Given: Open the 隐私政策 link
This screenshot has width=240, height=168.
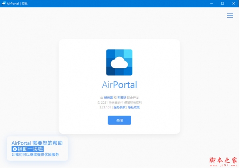Looking at the screenshot, I should coord(134,108).
